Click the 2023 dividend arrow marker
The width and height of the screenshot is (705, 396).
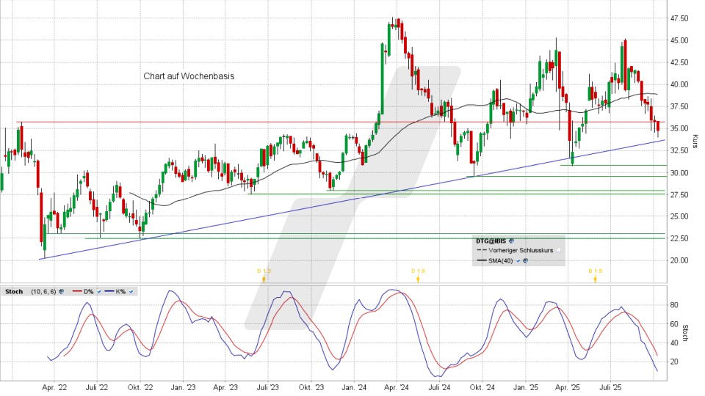coord(264,279)
